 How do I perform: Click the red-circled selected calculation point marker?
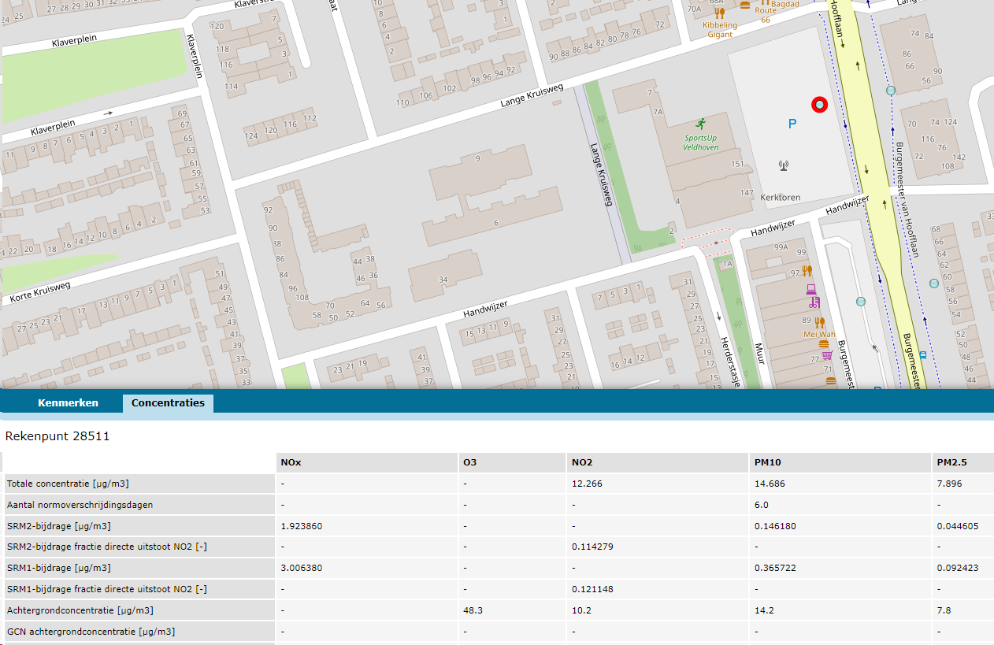point(820,105)
